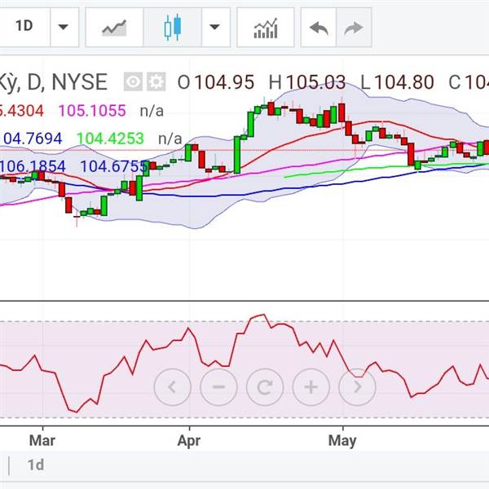Zoom out chart with minus button
The width and height of the screenshot is (489, 489).
click(x=218, y=387)
